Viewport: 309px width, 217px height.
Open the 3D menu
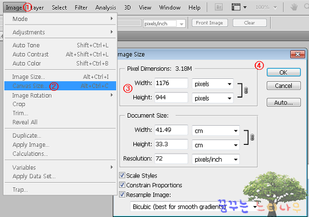127,7
